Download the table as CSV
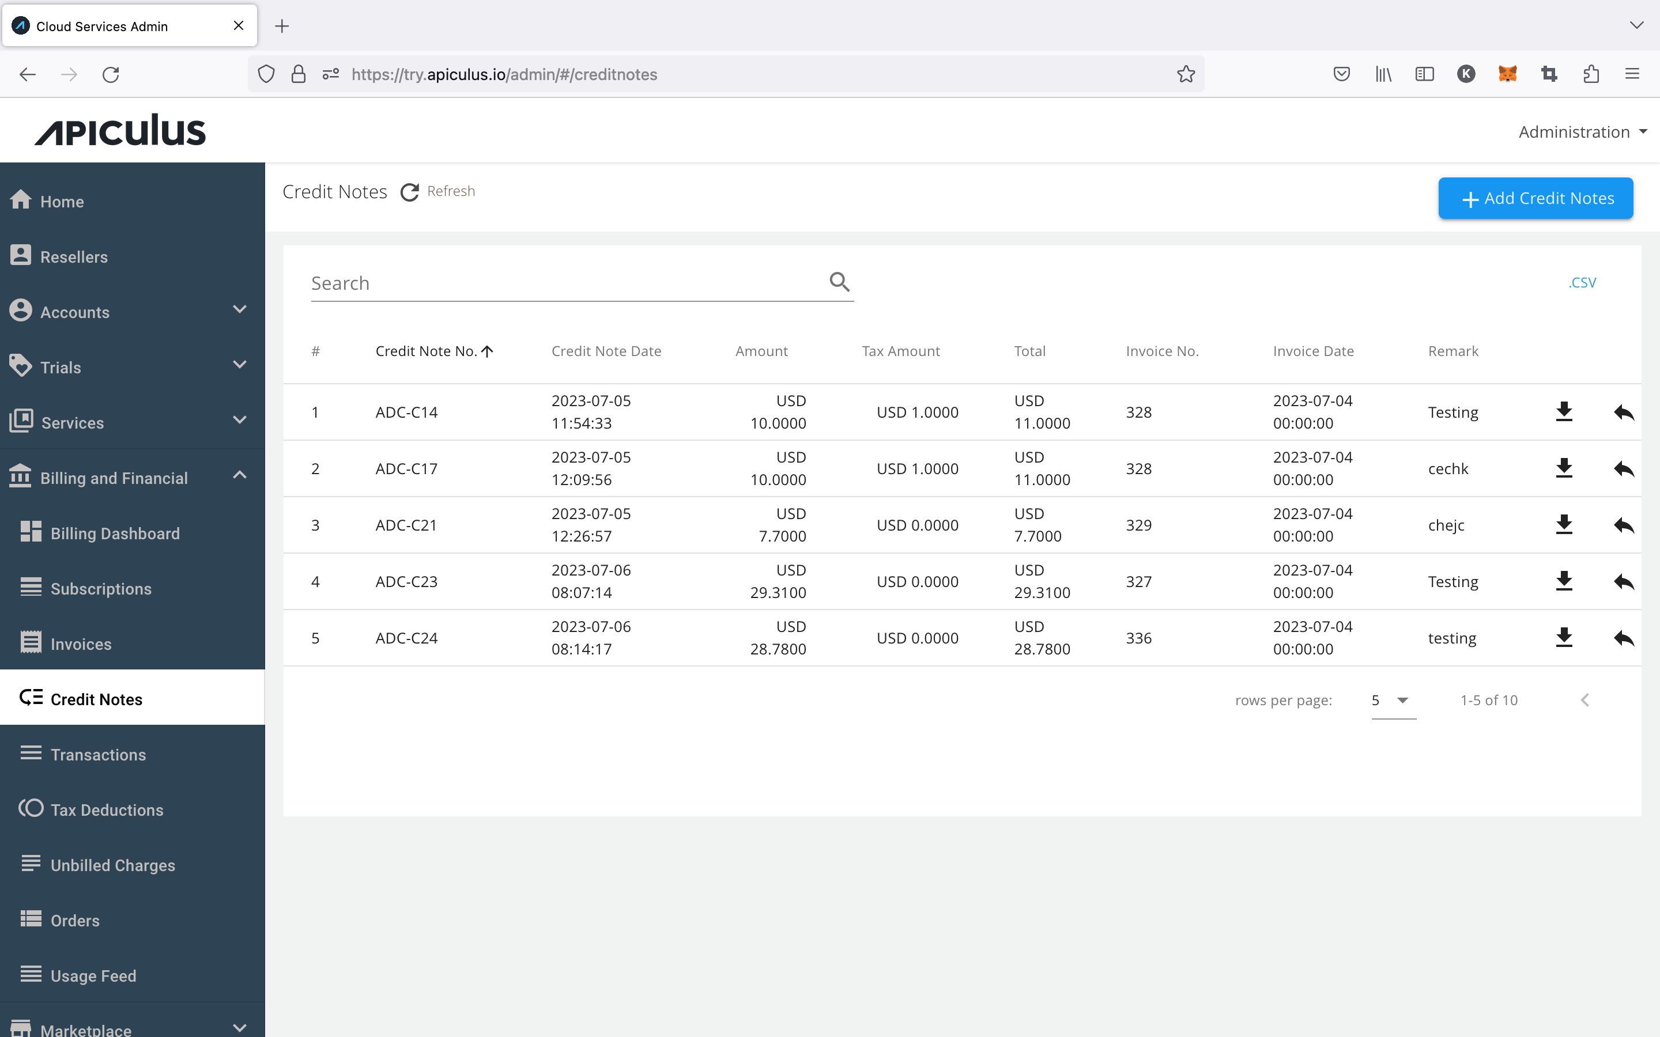This screenshot has width=1660, height=1037. 1583,281
